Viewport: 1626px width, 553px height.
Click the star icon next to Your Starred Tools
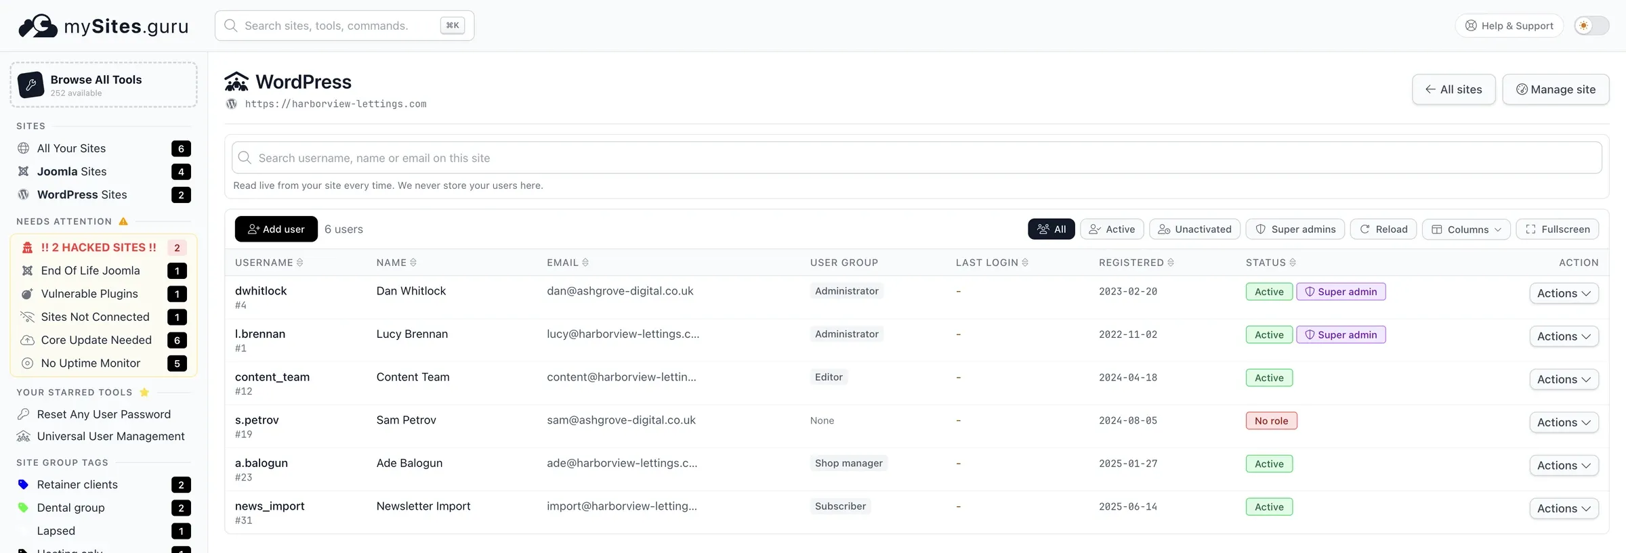coord(144,392)
